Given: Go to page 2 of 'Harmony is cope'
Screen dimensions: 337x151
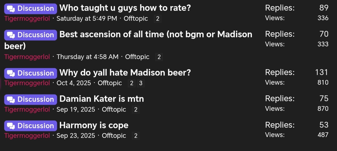Looking at the screenshot, I should 135,136.
